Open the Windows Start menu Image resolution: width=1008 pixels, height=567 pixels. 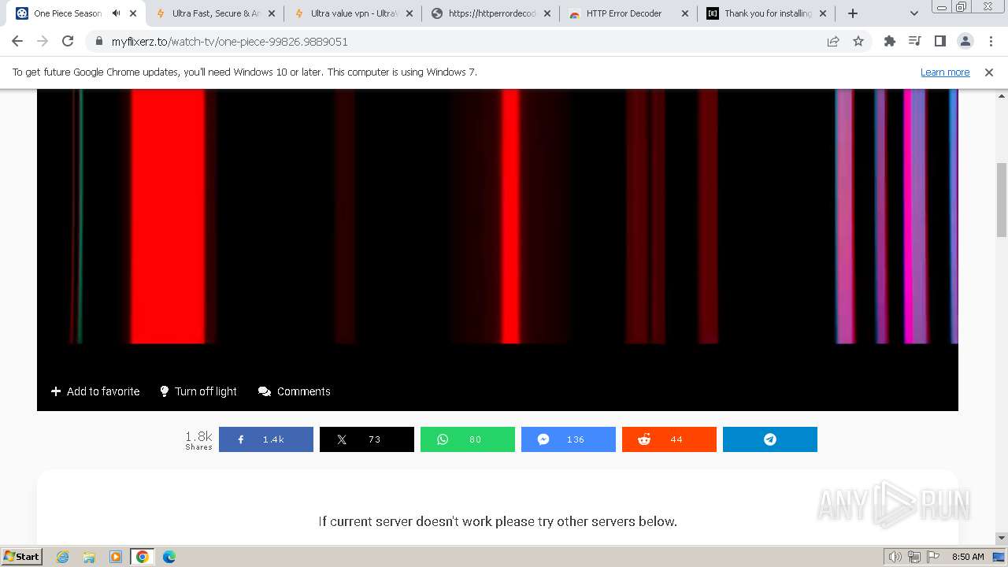(x=22, y=557)
